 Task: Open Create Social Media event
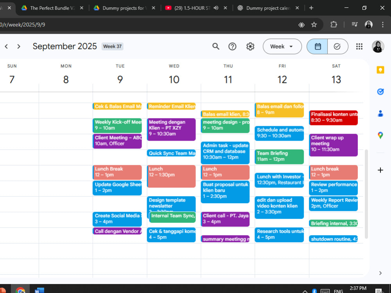click(117, 219)
